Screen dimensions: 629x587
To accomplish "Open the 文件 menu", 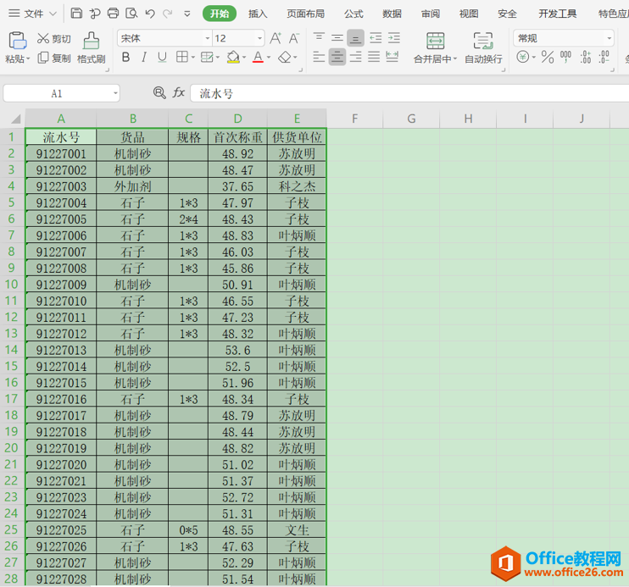I will 32,14.
